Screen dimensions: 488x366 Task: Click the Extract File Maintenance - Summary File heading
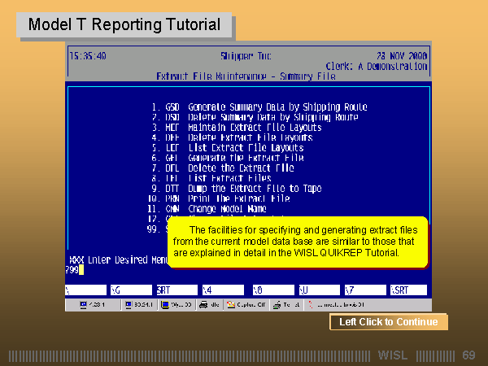pyautogui.click(x=246, y=76)
